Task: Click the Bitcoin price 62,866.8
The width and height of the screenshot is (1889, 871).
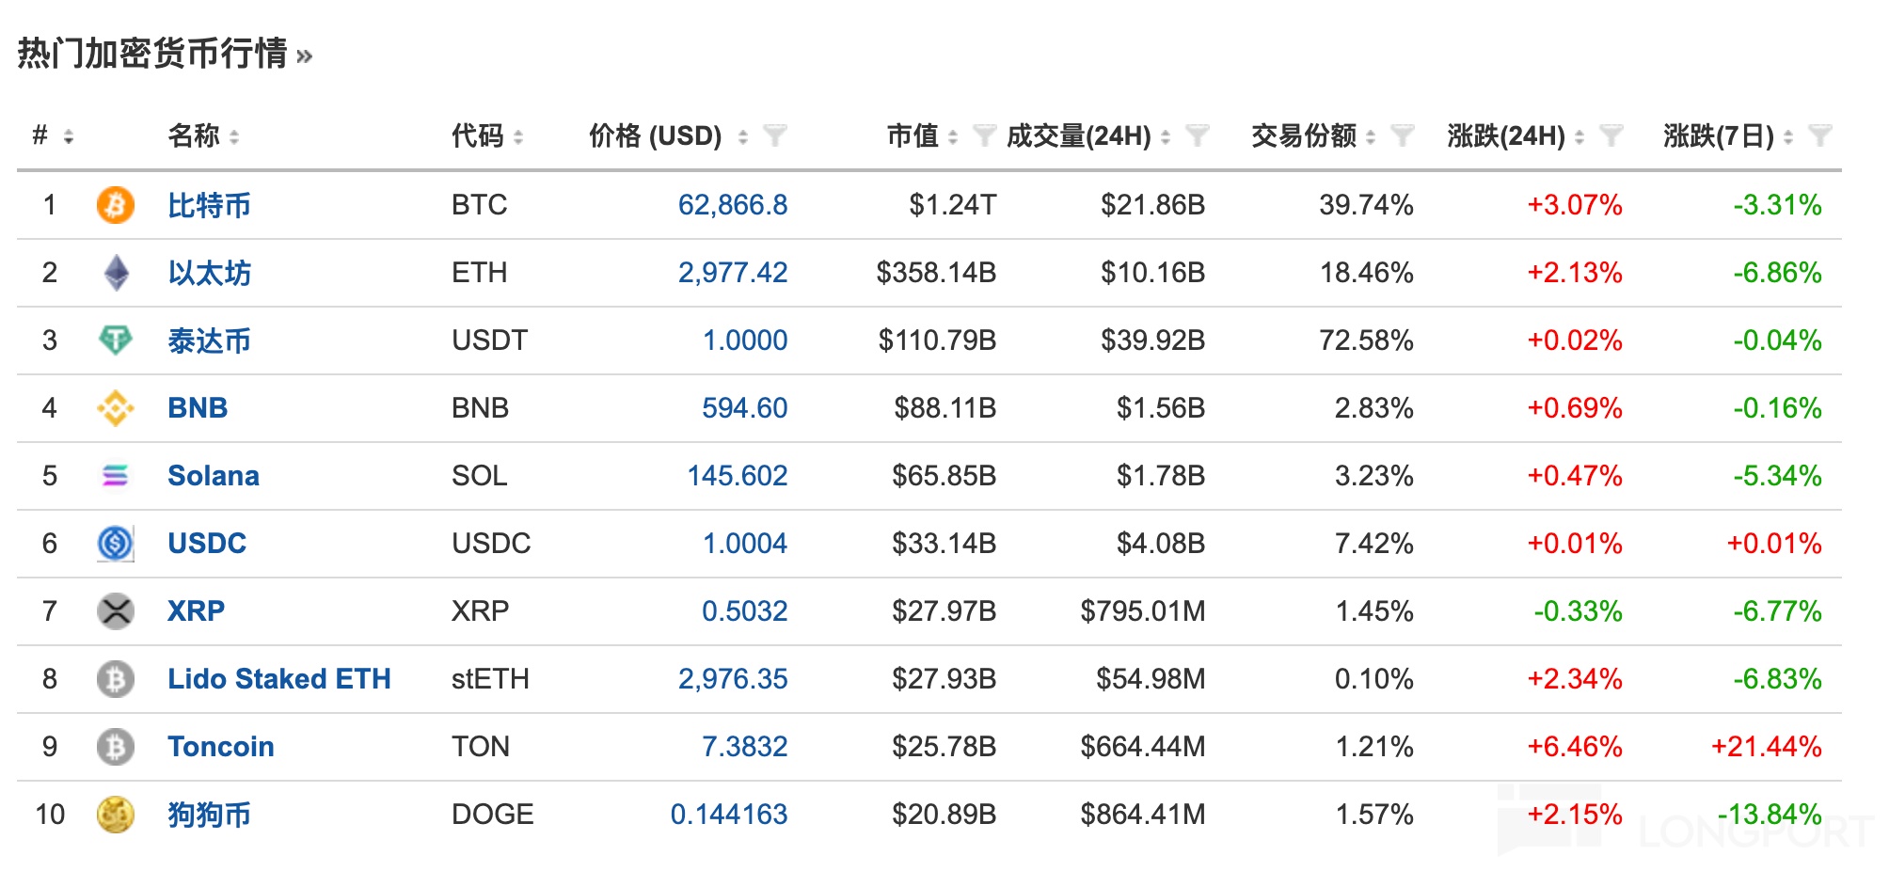Action: [x=732, y=205]
